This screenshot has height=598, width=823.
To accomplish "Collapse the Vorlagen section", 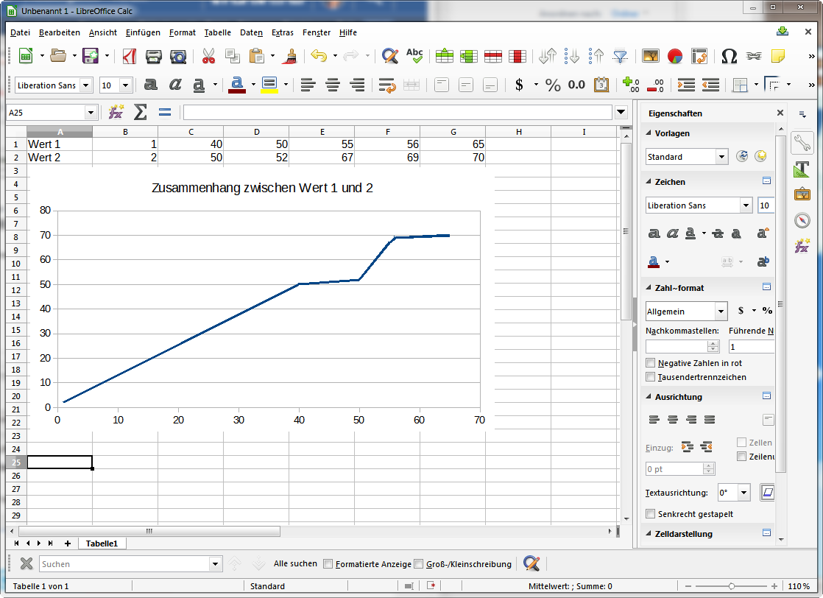I will (649, 133).
